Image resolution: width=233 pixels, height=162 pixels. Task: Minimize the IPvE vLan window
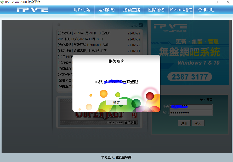point(204,2)
